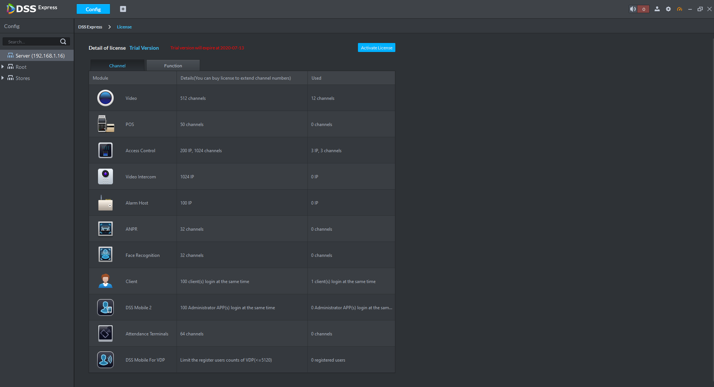Click the Access Control device icon
714x387 pixels.
pos(105,150)
